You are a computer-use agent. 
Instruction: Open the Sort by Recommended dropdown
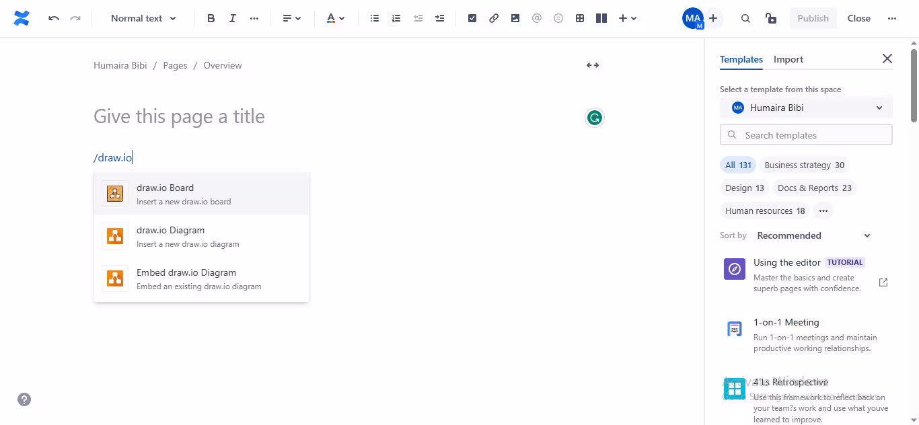(x=814, y=236)
